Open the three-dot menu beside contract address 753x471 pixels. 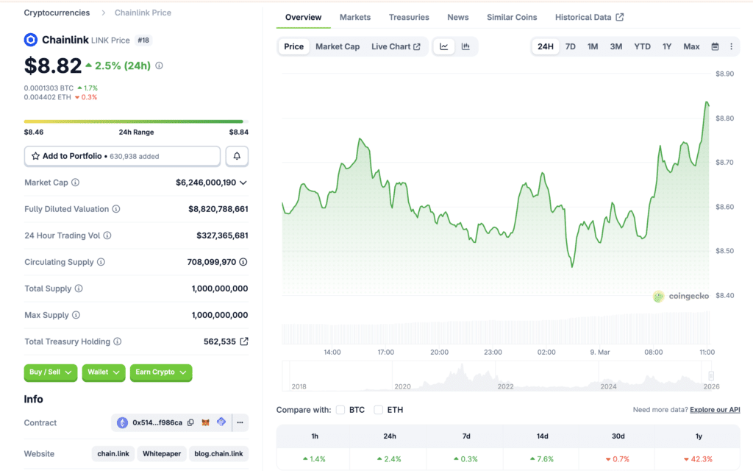(240, 422)
